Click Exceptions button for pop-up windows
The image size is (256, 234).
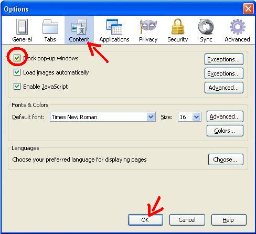click(224, 59)
